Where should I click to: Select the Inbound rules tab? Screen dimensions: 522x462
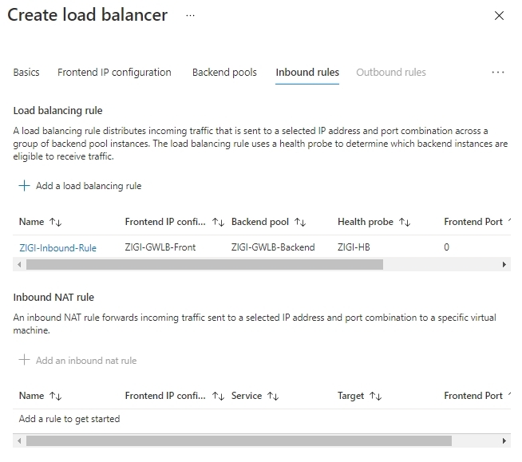307,73
